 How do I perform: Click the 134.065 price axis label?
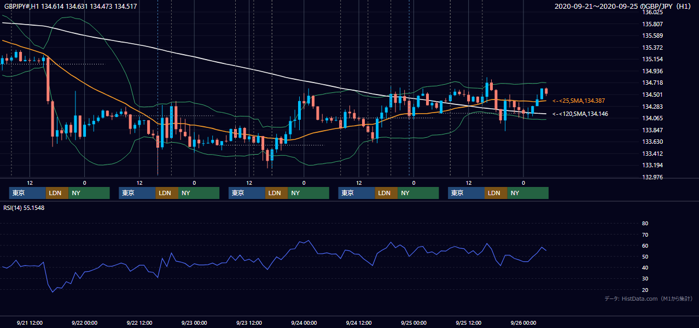(x=654, y=118)
